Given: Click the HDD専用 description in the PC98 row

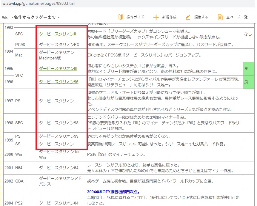Looking at the screenshot, I should point(161,45).
